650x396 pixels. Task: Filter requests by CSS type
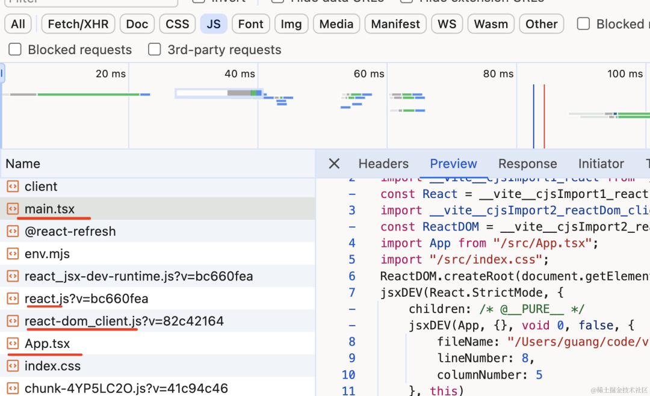[177, 24]
